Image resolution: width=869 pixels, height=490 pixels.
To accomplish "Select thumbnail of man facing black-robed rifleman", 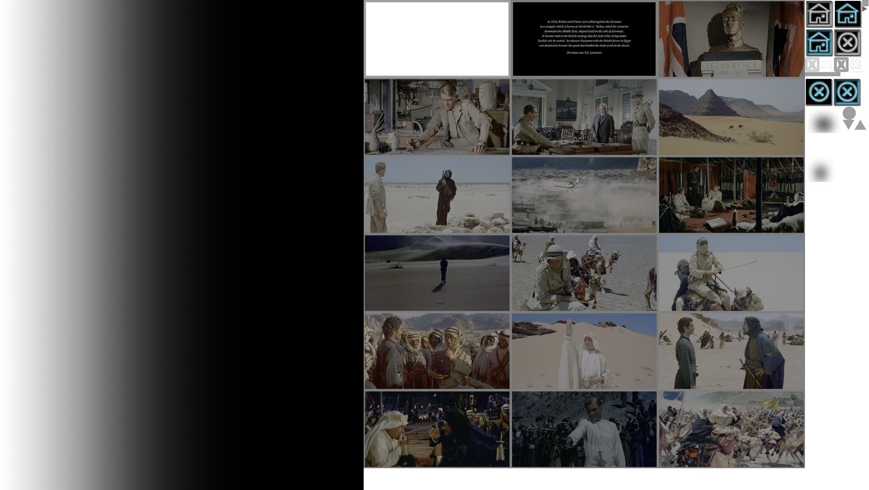I will point(437,195).
